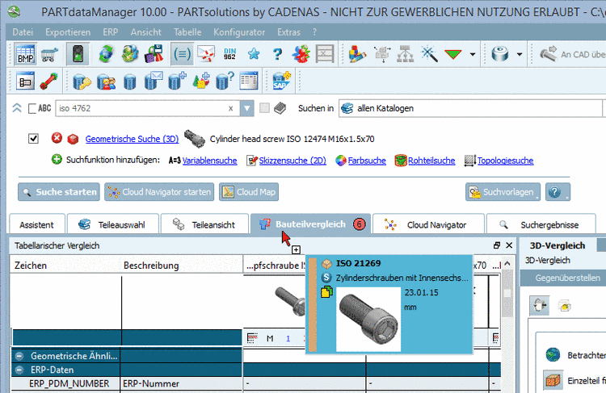Click the Variablensuche link

tap(209, 161)
